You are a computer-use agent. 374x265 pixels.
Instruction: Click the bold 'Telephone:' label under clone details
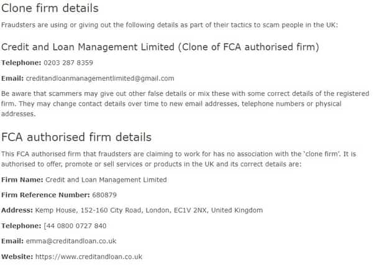21,63
